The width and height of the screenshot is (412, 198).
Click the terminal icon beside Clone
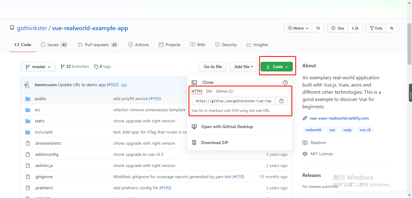(x=194, y=83)
